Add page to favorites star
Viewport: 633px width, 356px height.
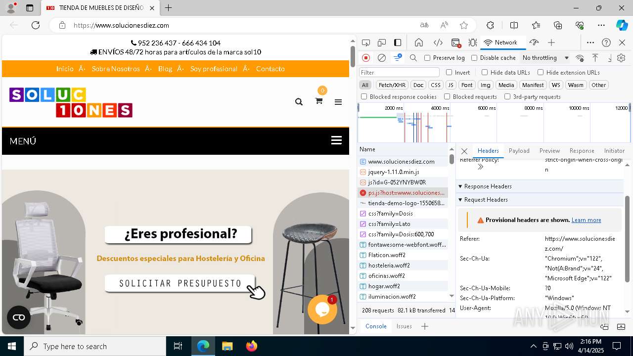click(x=463, y=25)
